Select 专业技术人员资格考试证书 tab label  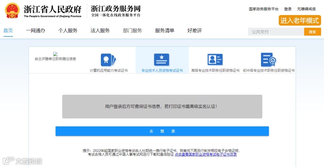162,71
